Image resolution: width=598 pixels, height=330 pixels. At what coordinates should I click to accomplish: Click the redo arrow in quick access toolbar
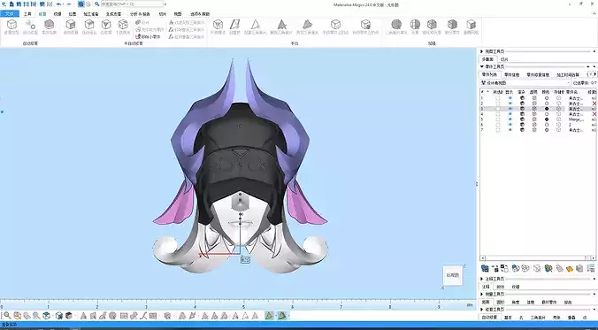[69, 4]
